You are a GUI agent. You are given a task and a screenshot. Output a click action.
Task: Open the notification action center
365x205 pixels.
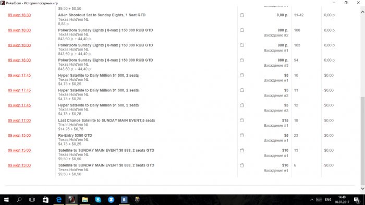click(357, 200)
